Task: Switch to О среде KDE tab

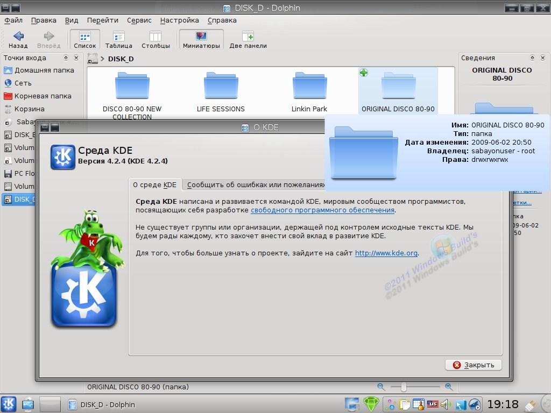Action: click(x=155, y=185)
